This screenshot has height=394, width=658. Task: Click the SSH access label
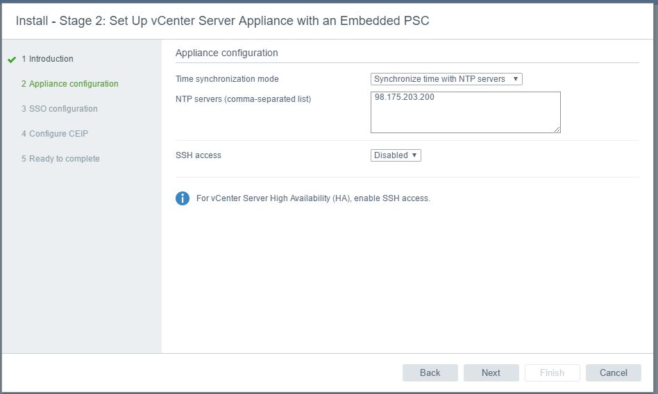[198, 155]
